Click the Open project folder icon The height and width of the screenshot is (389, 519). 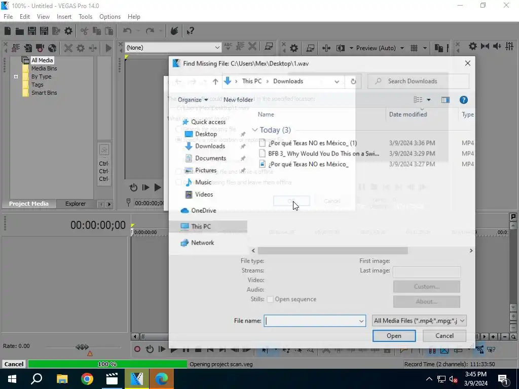pos(20,31)
